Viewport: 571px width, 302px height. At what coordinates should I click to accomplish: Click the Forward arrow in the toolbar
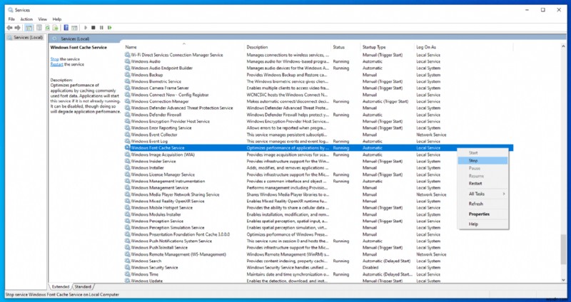tap(17, 28)
